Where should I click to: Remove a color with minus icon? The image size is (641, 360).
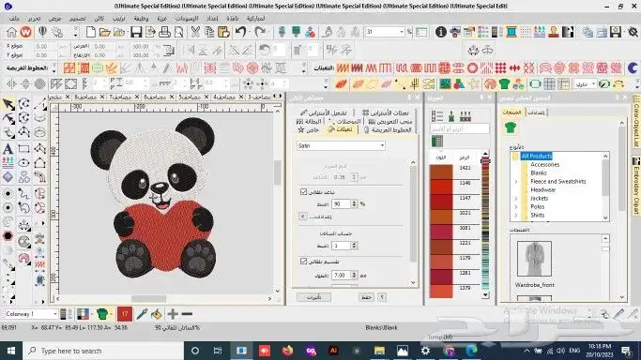(x=187, y=314)
